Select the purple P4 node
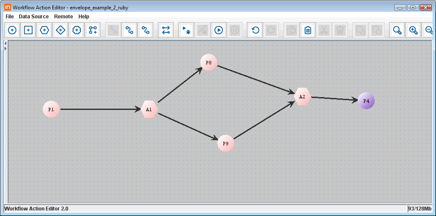 pos(366,101)
